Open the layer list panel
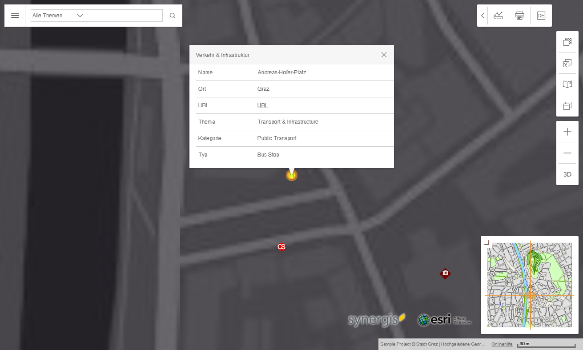The height and width of the screenshot is (350, 583). tap(567, 63)
